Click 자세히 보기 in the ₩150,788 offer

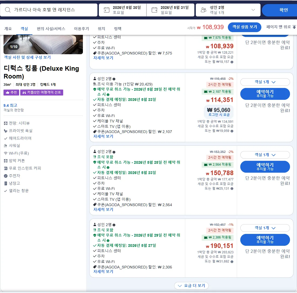click(103, 209)
